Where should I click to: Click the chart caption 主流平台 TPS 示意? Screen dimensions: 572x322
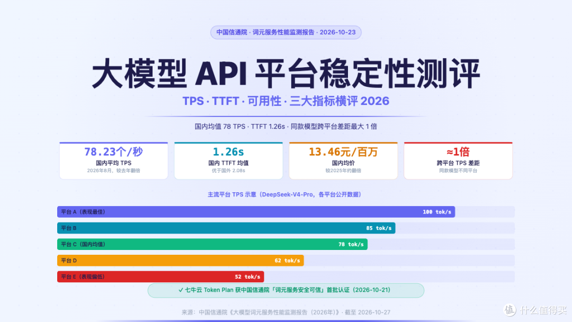click(x=285, y=195)
